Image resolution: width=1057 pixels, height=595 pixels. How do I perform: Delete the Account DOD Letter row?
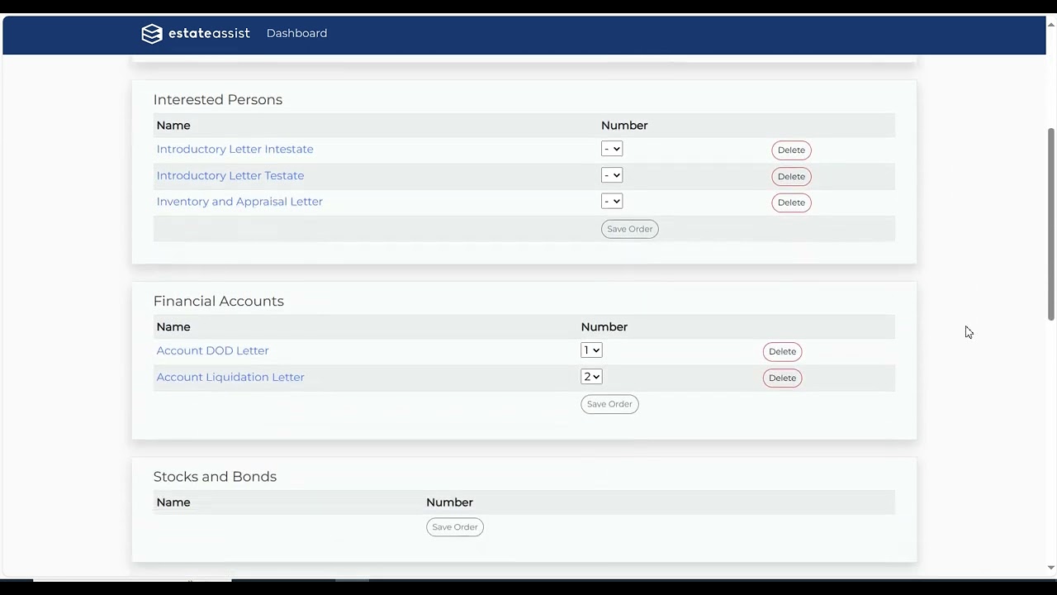782,352
